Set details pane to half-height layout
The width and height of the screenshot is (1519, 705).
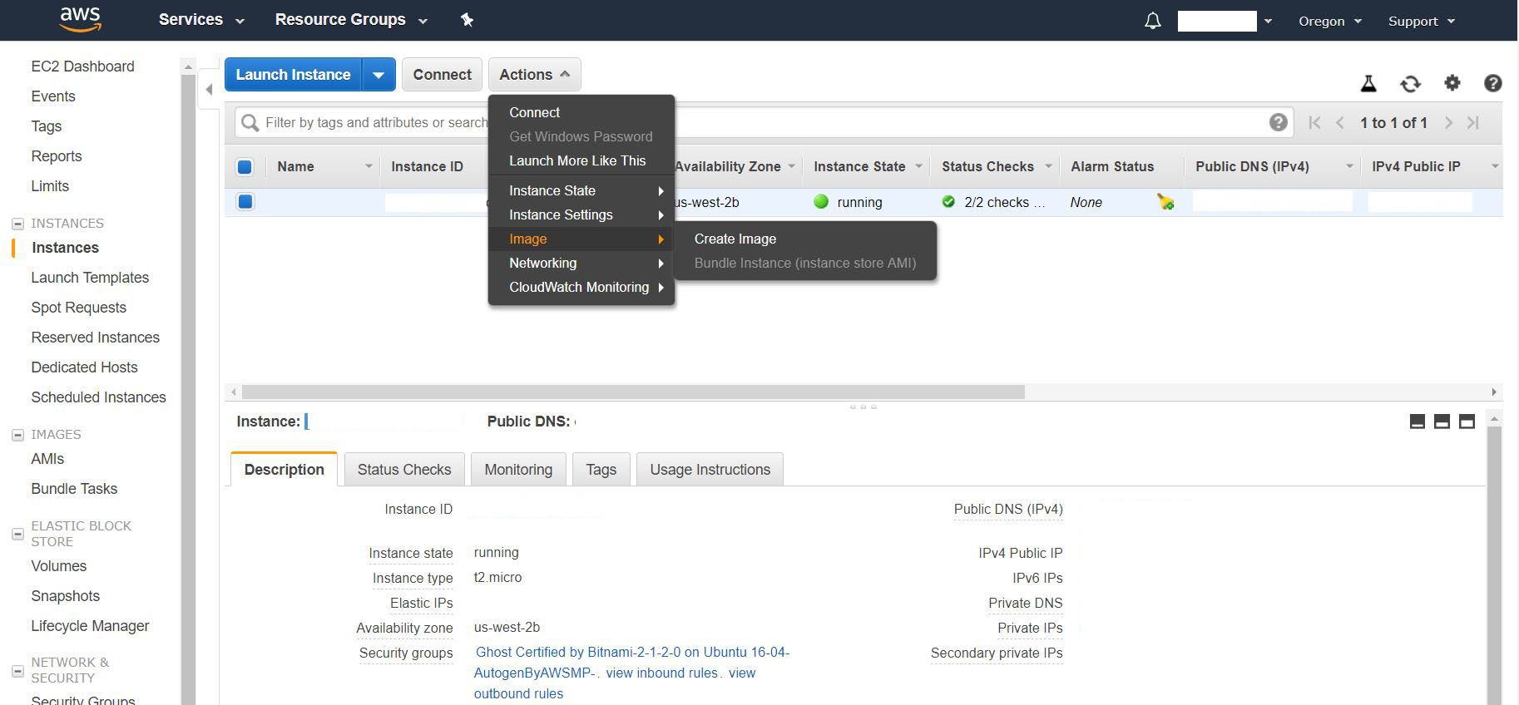(1442, 422)
